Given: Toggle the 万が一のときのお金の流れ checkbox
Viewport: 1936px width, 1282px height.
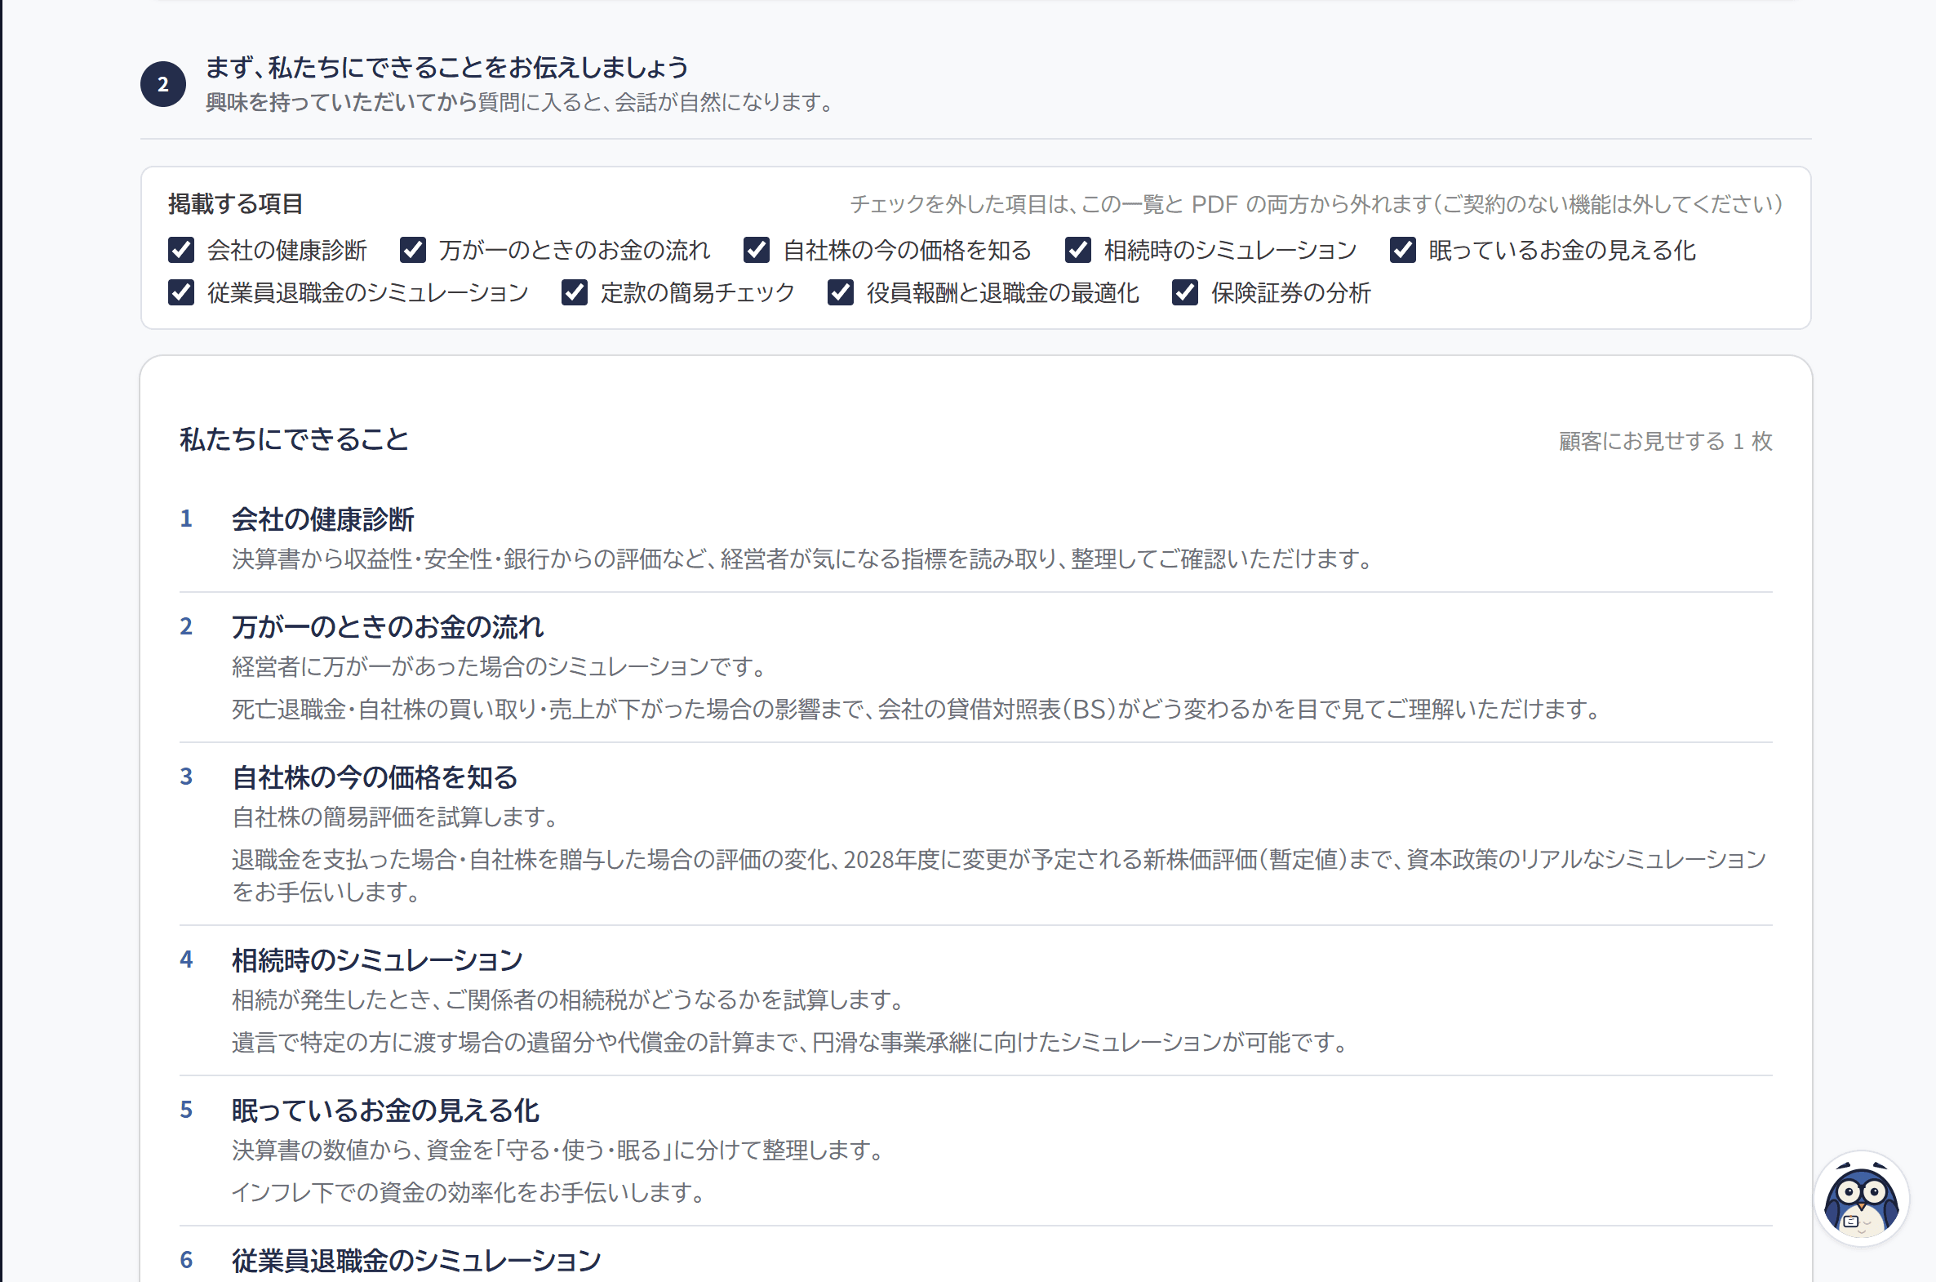Looking at the screenshot, I should tap(413, 250).
